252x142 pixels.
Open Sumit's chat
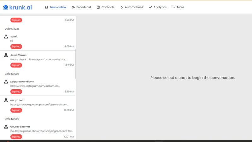coord(37,41)
